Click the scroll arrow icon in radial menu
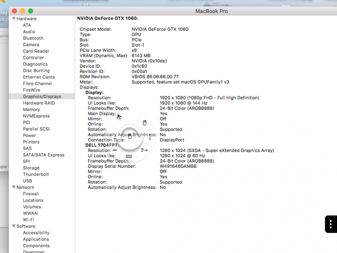The width and height of the screenshot is (337, 253). [x=150, y=137]
